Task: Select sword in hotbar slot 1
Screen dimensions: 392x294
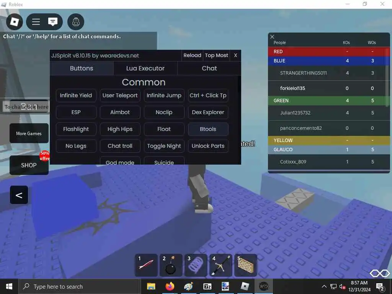Action: (146, 265)
